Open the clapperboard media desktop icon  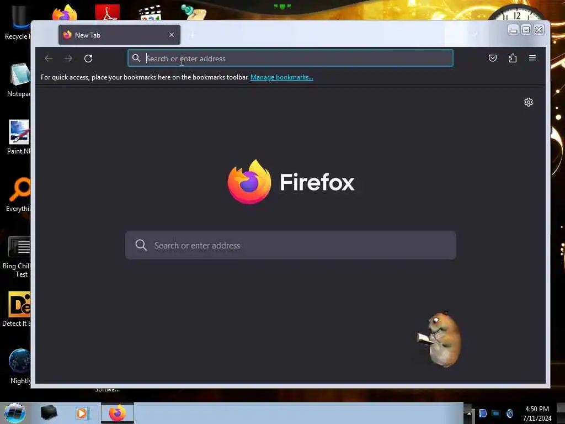[150, 13]
